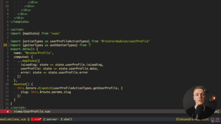Click the computed: property
Screen dimensions: 221x124
pos(21,57)
